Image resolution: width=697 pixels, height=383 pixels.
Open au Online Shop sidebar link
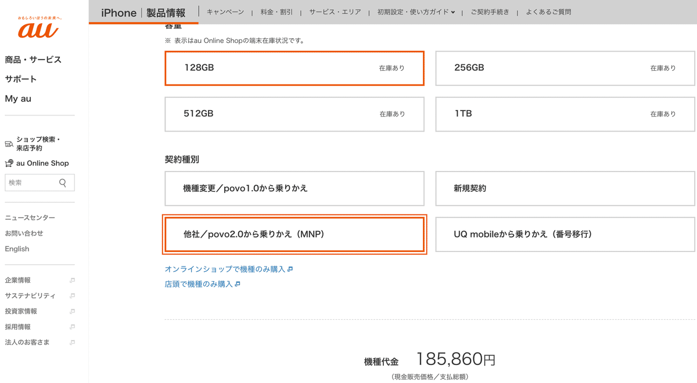click(x=42, y=163)
